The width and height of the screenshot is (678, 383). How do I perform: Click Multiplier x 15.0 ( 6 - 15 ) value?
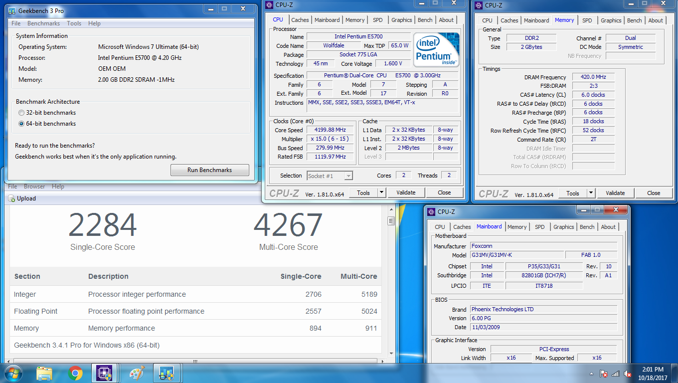[330, 139]
